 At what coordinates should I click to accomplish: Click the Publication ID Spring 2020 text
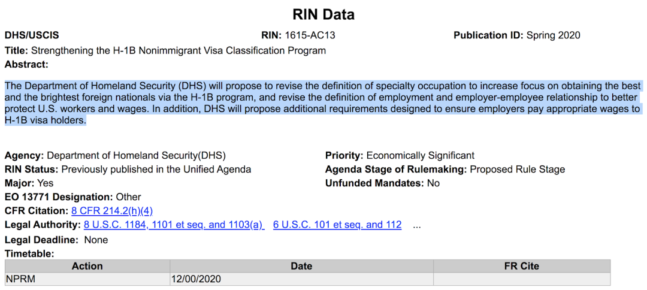click(516, 35)
